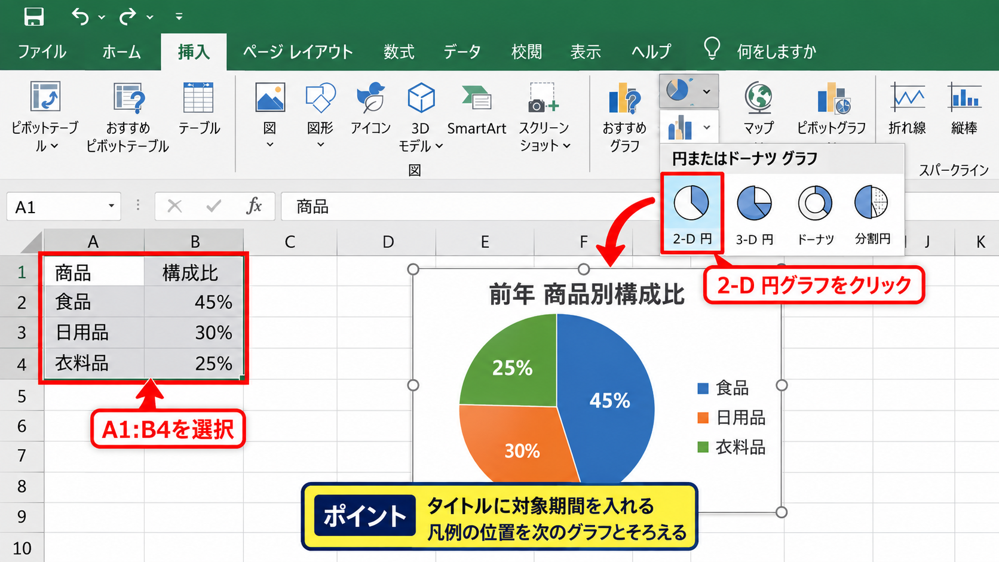The width and height of the screenshot is (999, 562).
Task: Click the Undo arrow icon
Action: 80,16
